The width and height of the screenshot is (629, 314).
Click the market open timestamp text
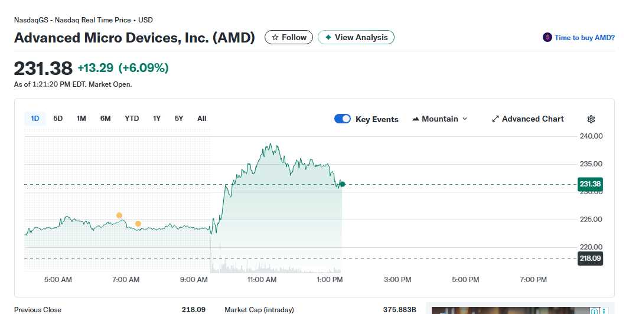73,84
